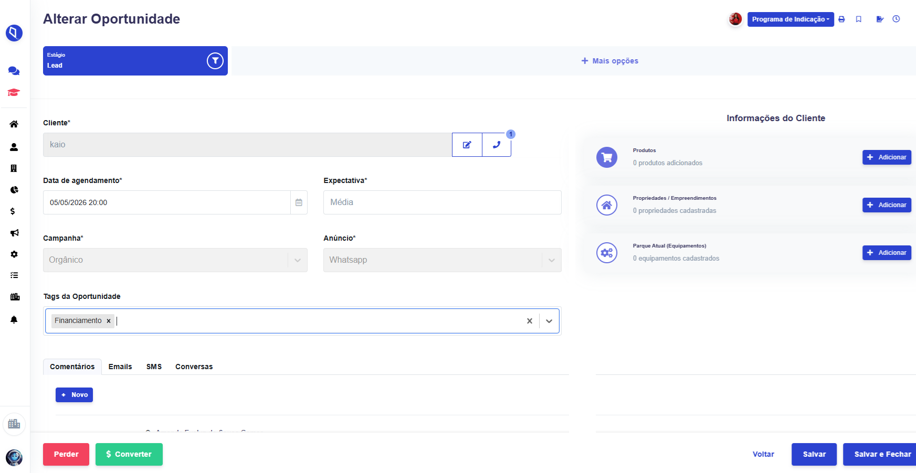
Task: Add a property with Propriedades Adicionar button
Action: click(x=887, y=205)
